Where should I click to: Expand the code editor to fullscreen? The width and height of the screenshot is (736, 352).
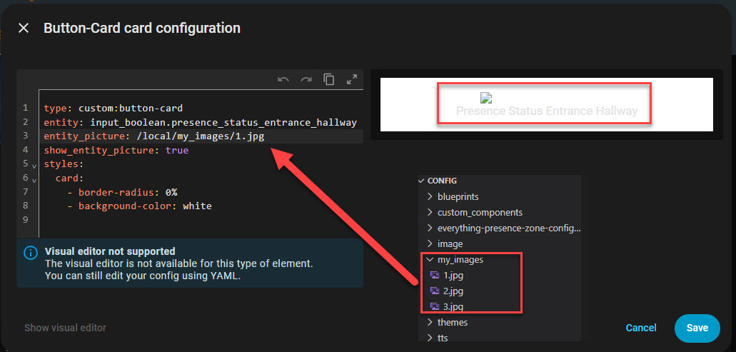click(x=351, y=80)
